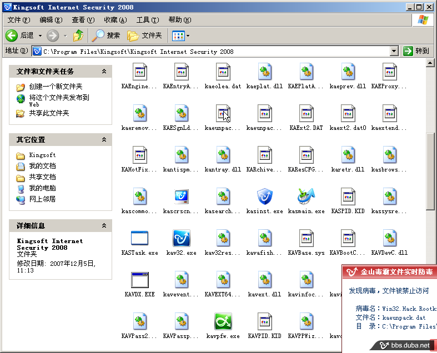Click the Folders toolbar button
Image resolution: width=437 pixels, height=353 pixels.
pyautogui.click(x=144, y=36)
